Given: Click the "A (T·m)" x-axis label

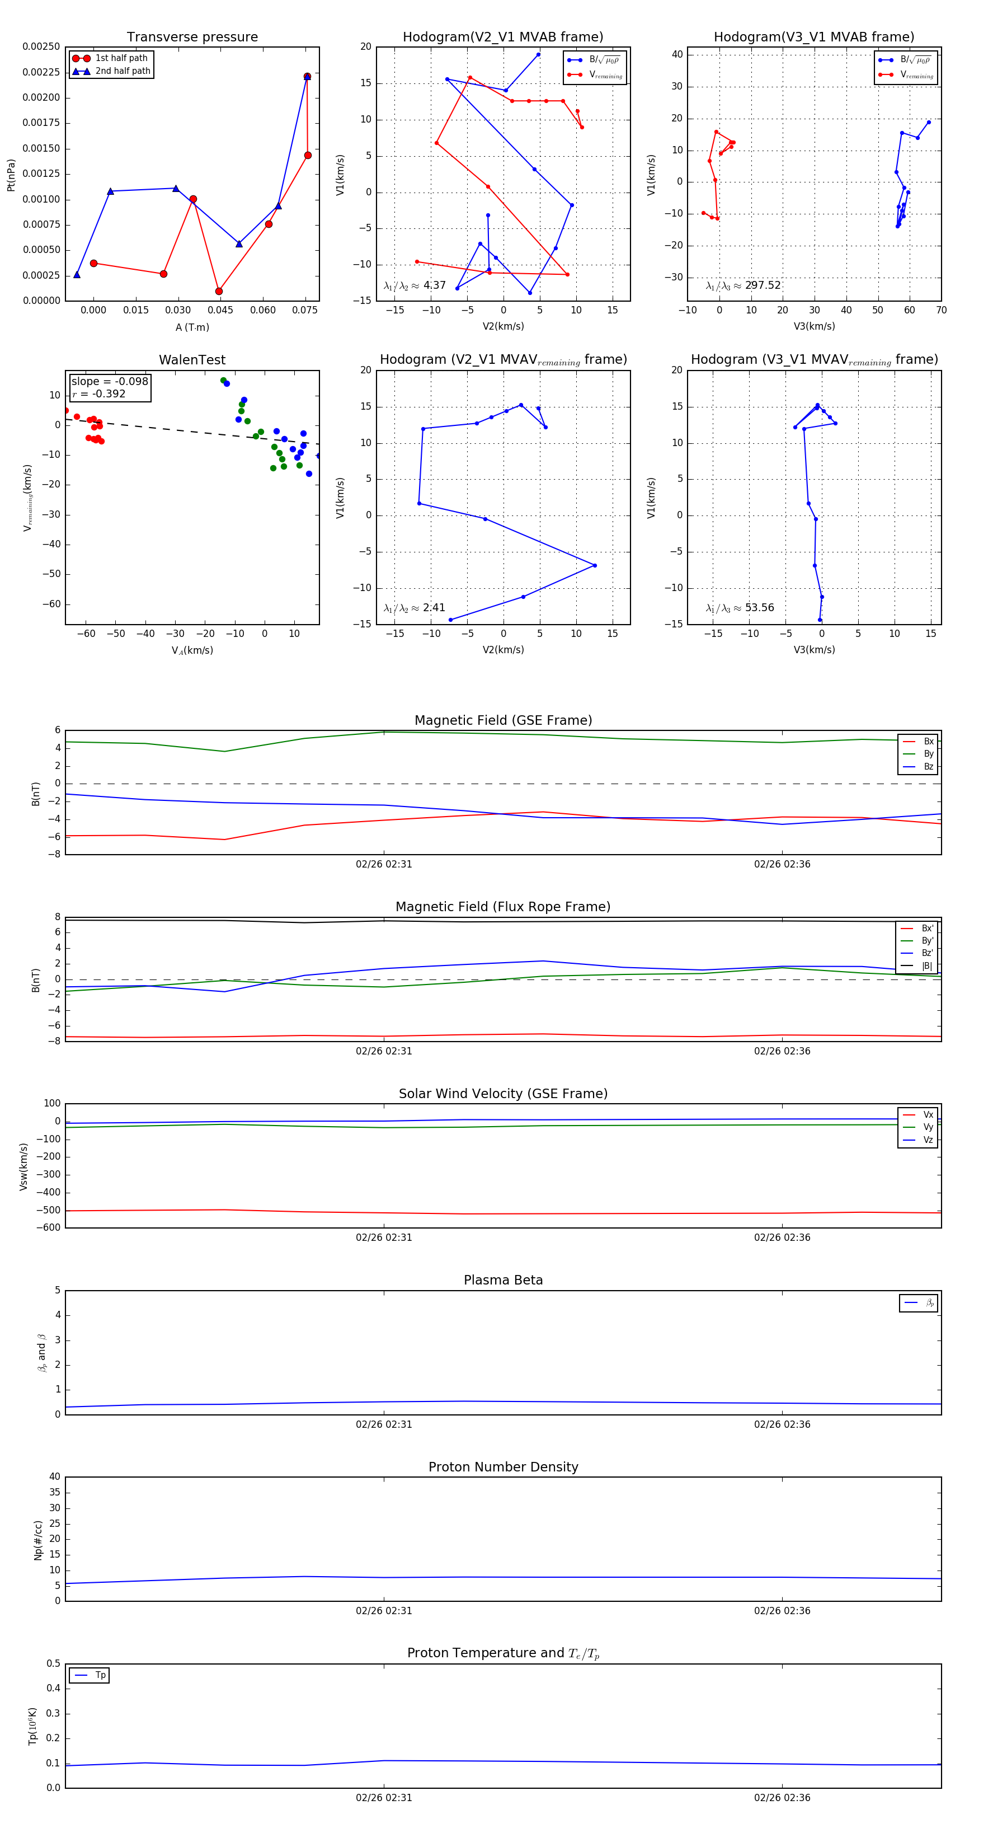Looking at the screenshot, I should [192, 327].
